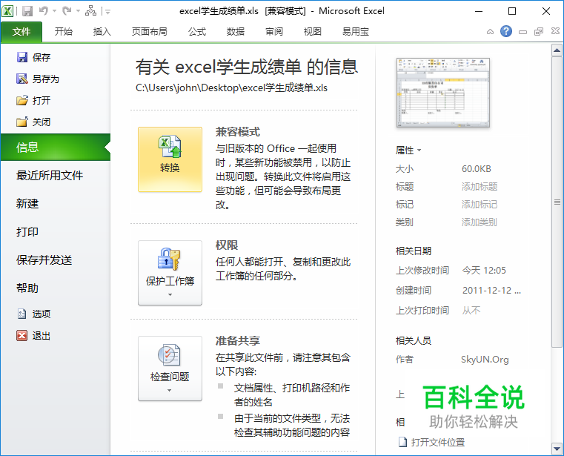Open the 检查问题 dropdown button

170,369
